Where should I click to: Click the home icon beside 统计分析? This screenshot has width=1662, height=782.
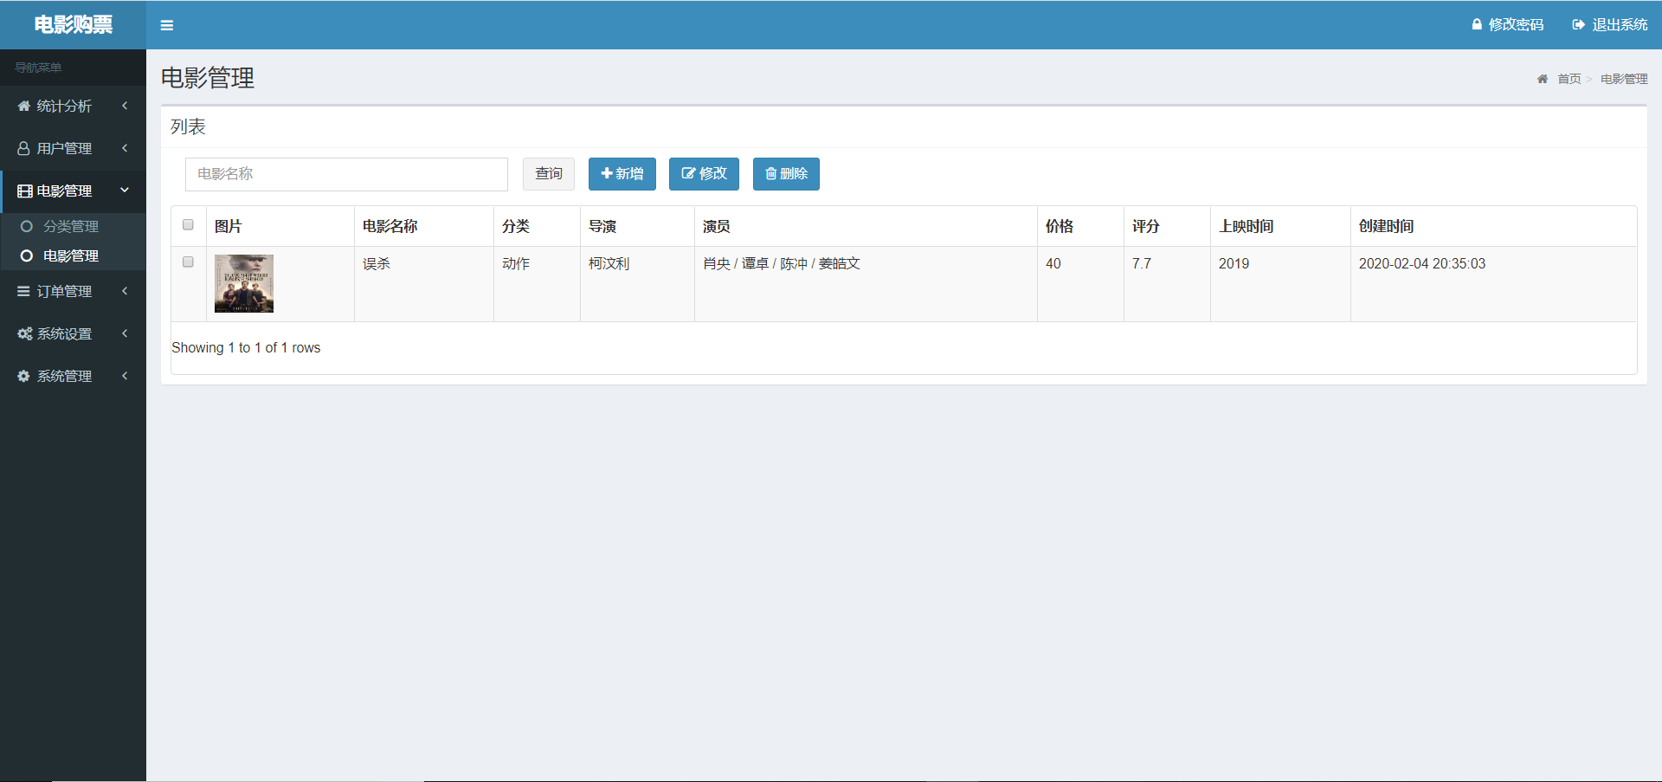point(24,106)
